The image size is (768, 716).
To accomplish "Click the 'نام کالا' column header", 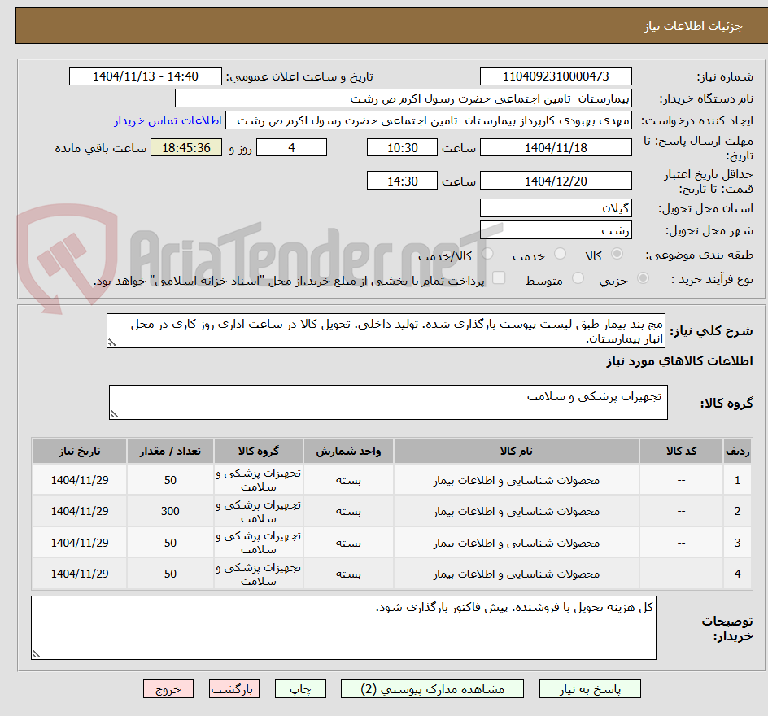I will tap(517, 451).
